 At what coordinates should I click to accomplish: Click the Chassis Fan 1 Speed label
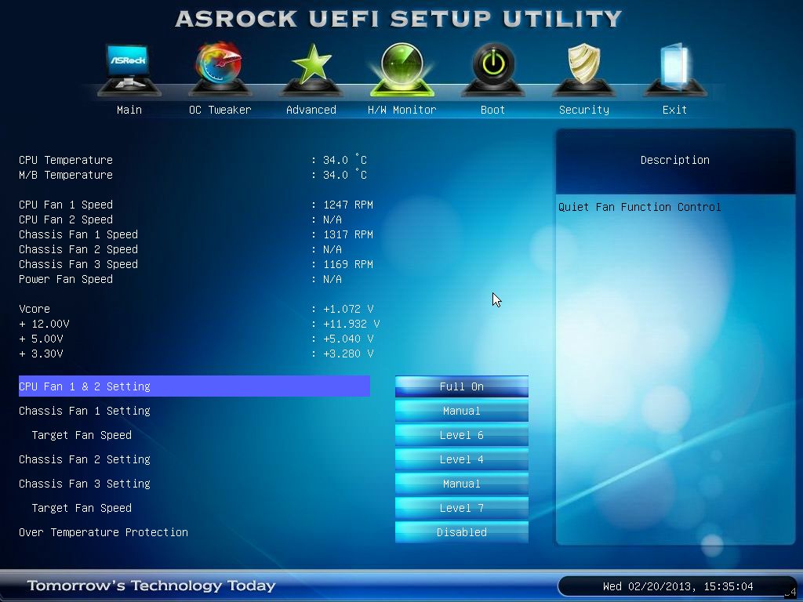tap(78, 234)
